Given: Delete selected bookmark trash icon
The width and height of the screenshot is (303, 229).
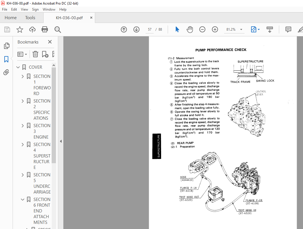Looking at the screenshot, I should click(x=35, y=54).
